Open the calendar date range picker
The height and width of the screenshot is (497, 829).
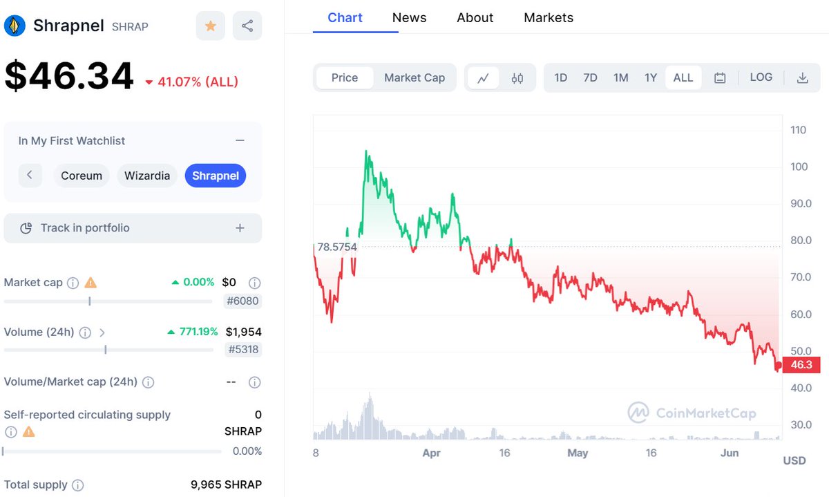coord(720,78)
